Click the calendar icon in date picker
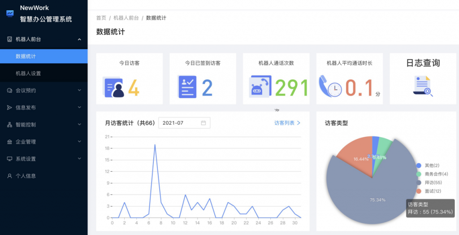The width and height of the screenshot is (459, 235). (204, 123)
